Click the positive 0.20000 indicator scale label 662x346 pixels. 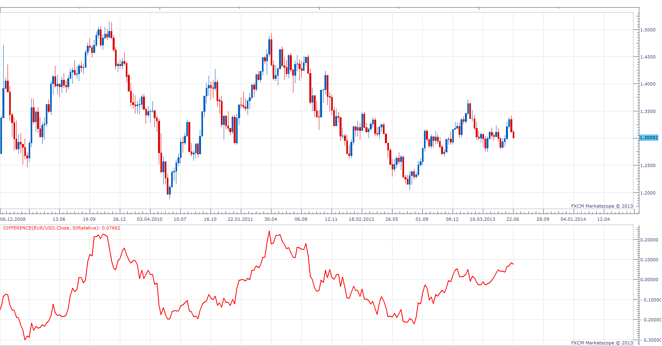click(649, 240)
